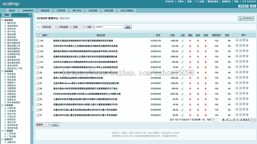Click the view icon for product 105
Viewport: 257px width, 144px height.
pyautogui.click(x=237, y=40)
